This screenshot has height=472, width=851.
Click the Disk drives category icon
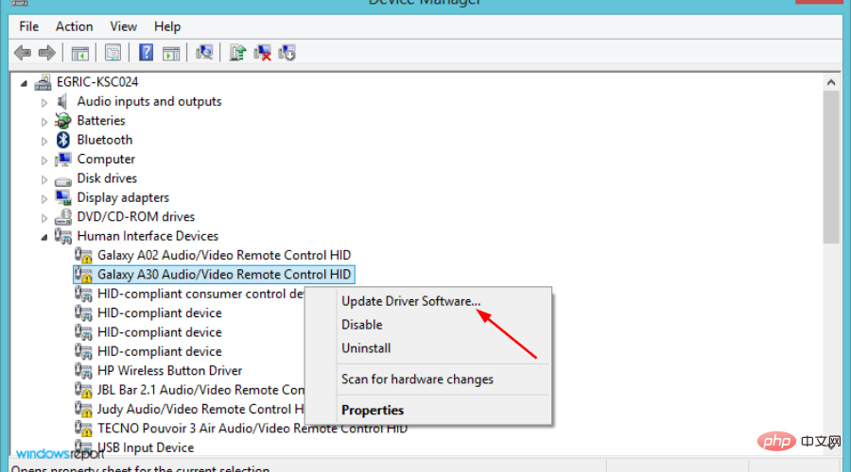click(x=63, y=180)
